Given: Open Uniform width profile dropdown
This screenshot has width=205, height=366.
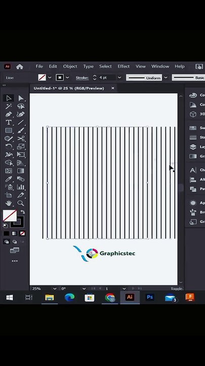Looking at the screenshot, I should [166, 77].
